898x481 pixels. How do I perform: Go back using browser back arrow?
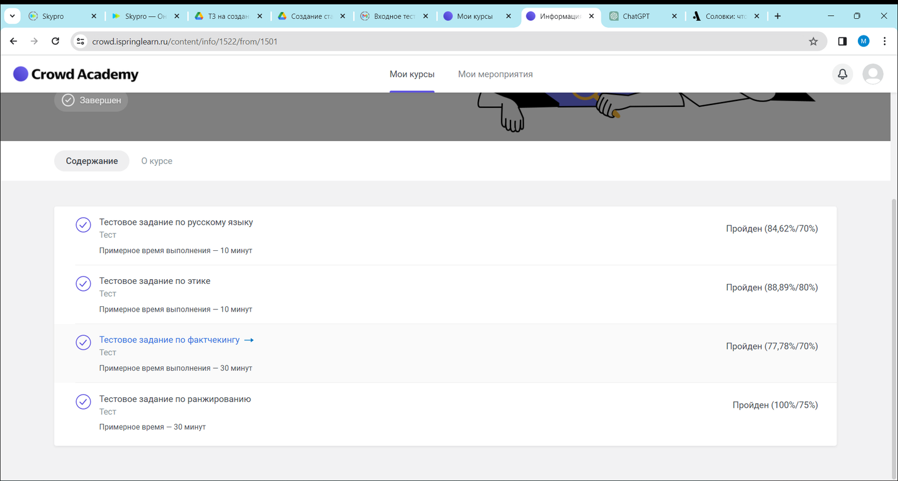[14, 41]
